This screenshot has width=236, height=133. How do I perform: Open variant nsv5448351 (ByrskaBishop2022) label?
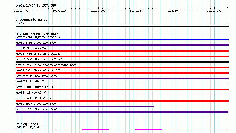click(39, 70)
